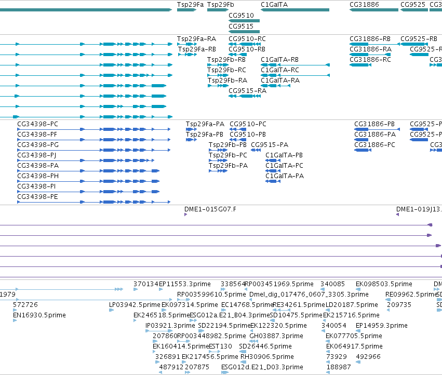Click the CG31886 gene label
This screenshot has height=375, width=442.
tap(364, 5)
